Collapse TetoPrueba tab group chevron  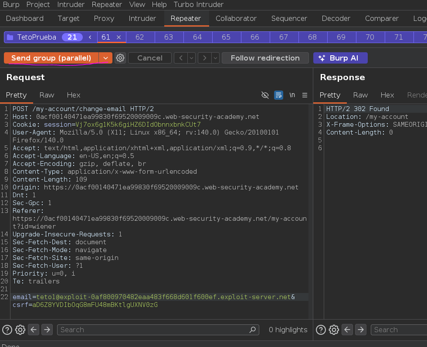click(90, 37)
